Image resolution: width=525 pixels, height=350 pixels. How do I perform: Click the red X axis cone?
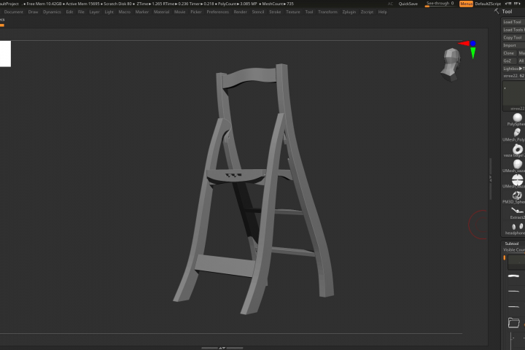pyautogui.click(x=464, y=43)
